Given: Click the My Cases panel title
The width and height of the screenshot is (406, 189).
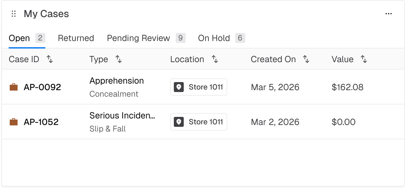Looking at the screenshot, I should [x=47, y=14].
